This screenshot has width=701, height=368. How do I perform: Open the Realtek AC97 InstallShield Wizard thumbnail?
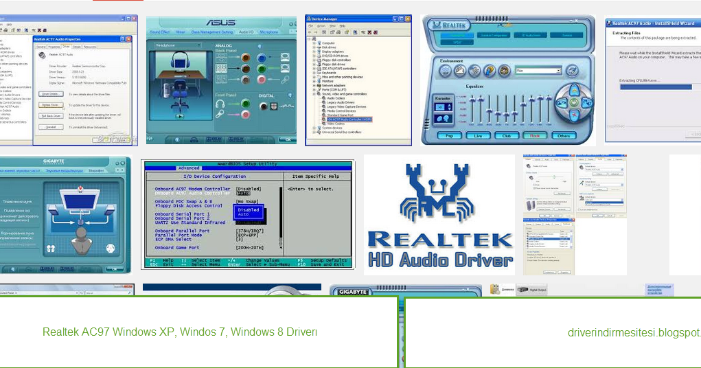tap(653, 80)
